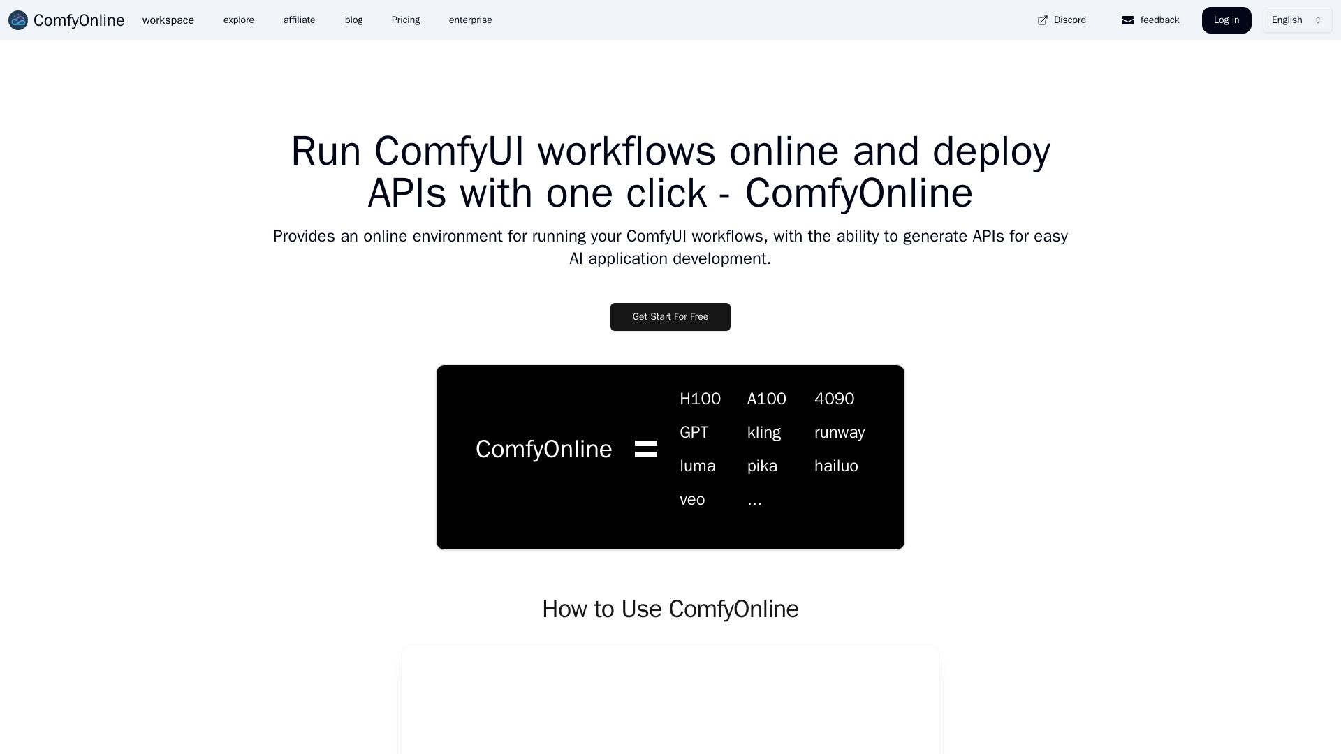Visit the blog link in navigation
This screenshot has width=1341, height=754.
tap(354, 20)
